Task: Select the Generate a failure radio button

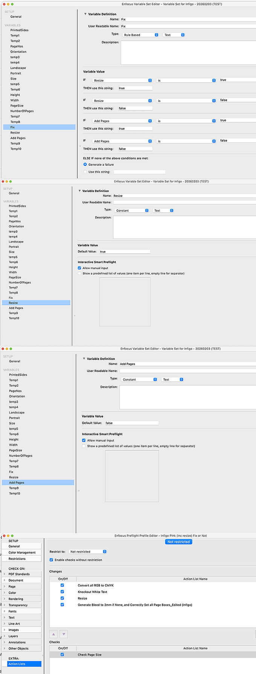Action: (x=85, y=165)
